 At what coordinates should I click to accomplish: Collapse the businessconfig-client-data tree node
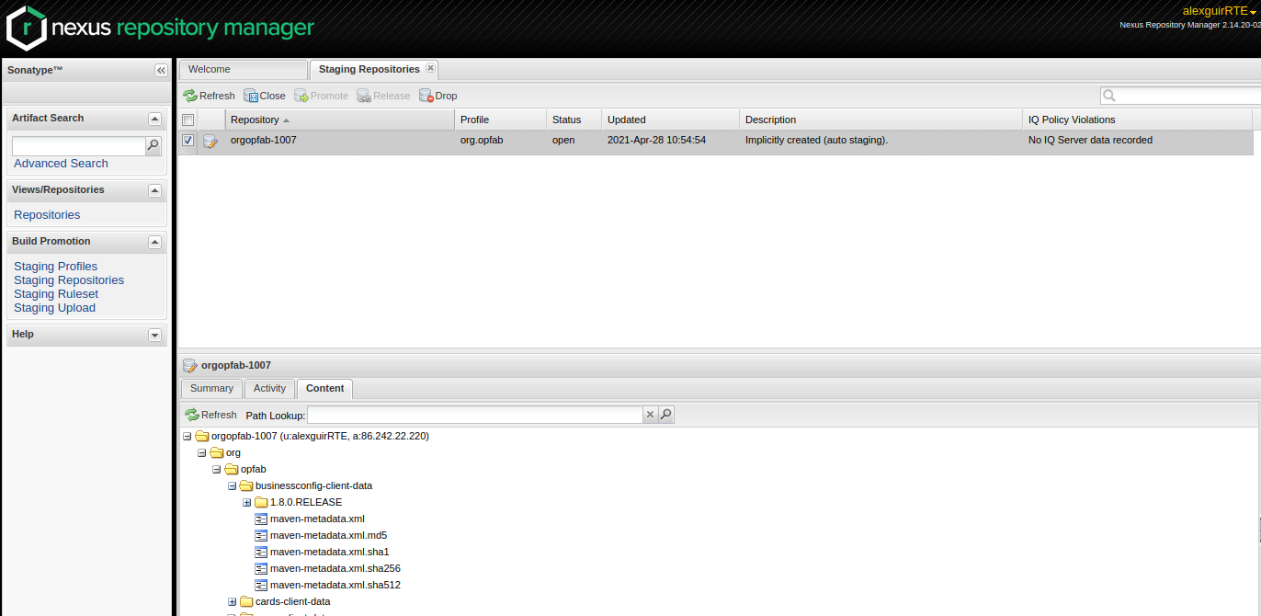tap(232, 485)
